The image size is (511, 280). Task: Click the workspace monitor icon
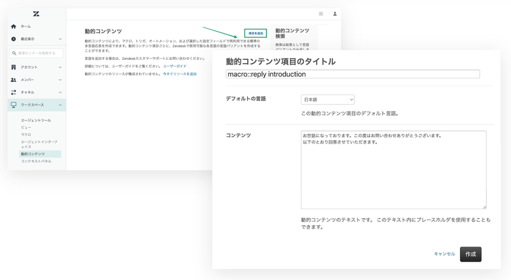[13, 105]
